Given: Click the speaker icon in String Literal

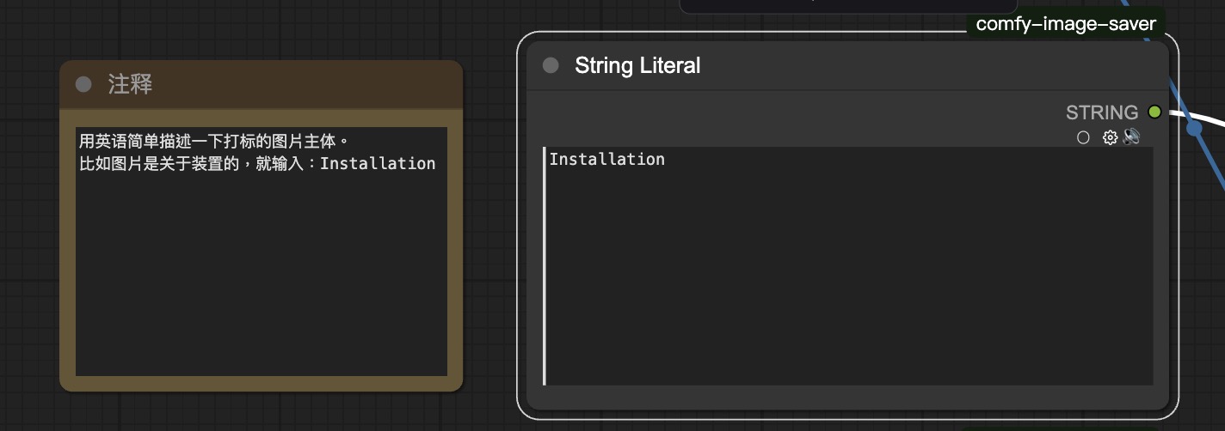Looking at the screenshot, I should tap(1131, 137).
